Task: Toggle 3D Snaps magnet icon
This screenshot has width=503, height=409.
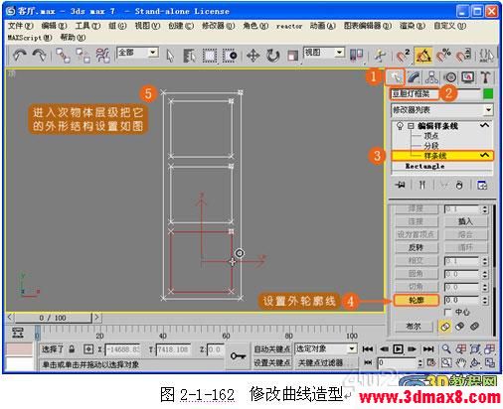Action: pos(403,56)
